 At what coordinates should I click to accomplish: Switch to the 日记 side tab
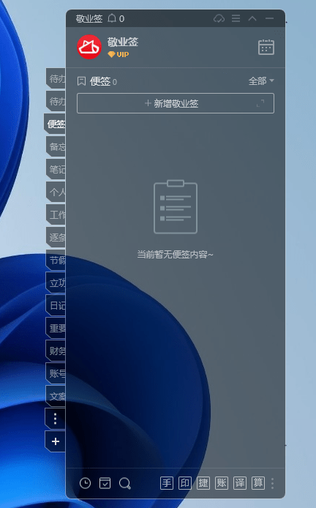click(x=56, y=305)
